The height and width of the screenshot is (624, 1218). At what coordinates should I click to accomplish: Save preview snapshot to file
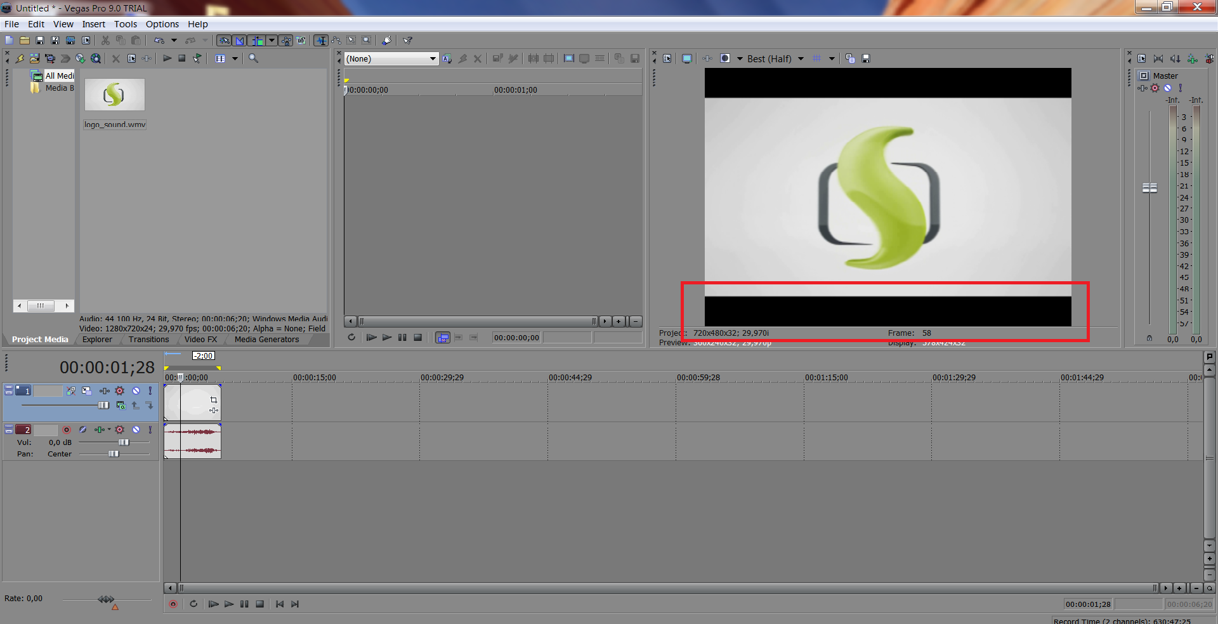[x=866, y=58]
